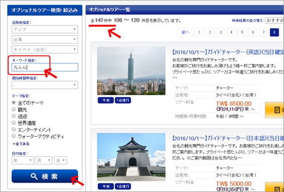Open the 開始時間帯指定 start time dropdown
Image resolution: width=284 pixels, height=192 pixels.
tap(44, 85)
